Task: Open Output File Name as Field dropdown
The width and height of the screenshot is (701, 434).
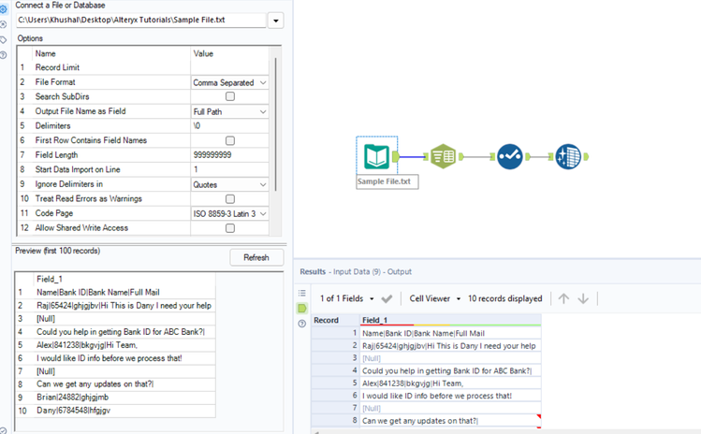Action: click(230, 111)
